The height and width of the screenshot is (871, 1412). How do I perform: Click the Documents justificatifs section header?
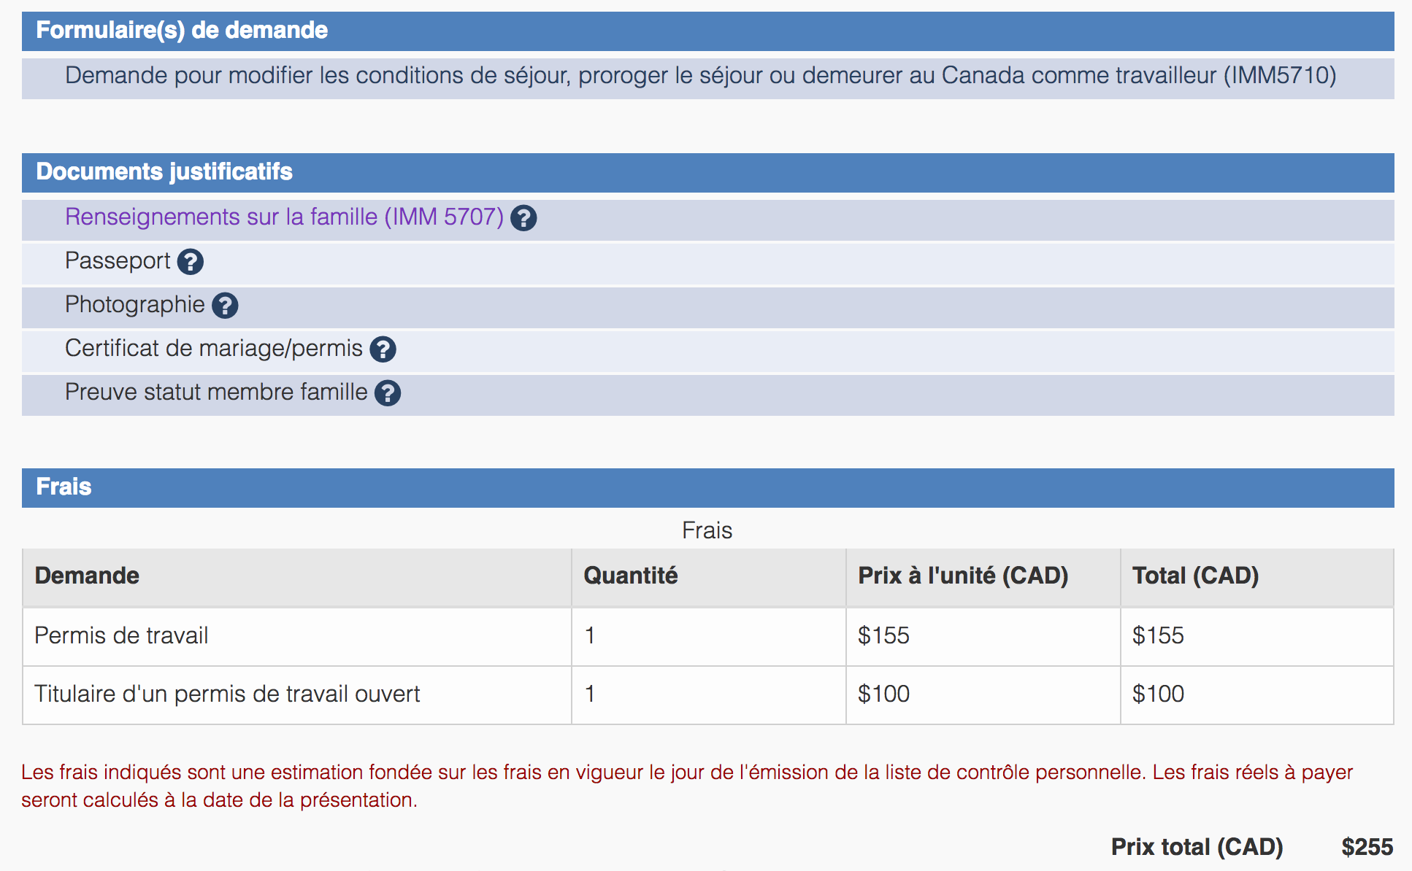tap(164, 172)
